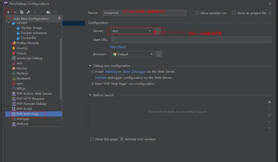Screen dimensions: 278x162
Task: Enable Allow parallel run
Action: click(197, 13)
